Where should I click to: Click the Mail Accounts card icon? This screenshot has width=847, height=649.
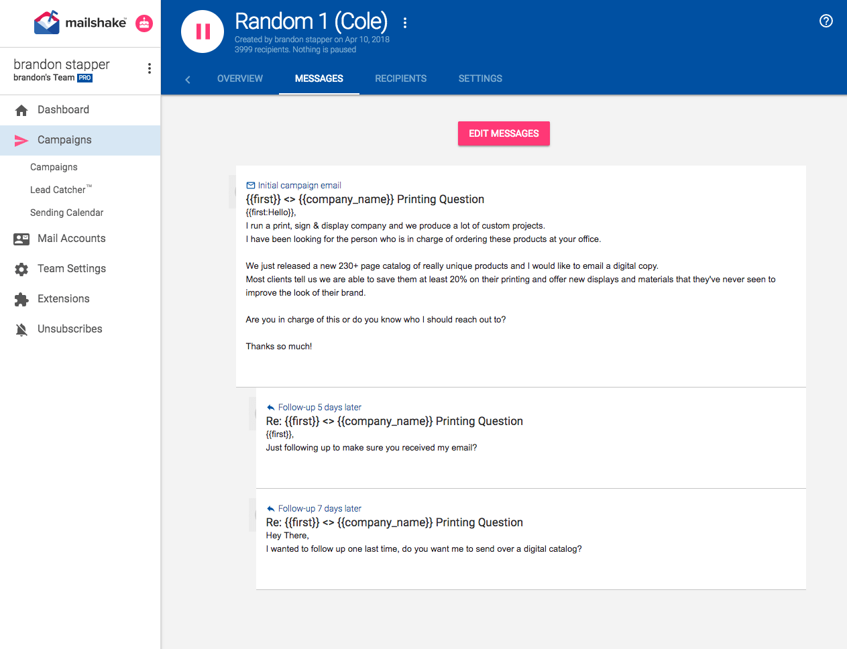(21, 239)
